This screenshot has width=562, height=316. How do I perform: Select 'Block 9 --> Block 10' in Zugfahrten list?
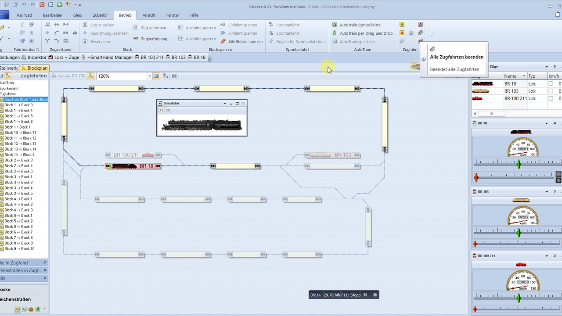pyautogui.click(x=19, y=249)
